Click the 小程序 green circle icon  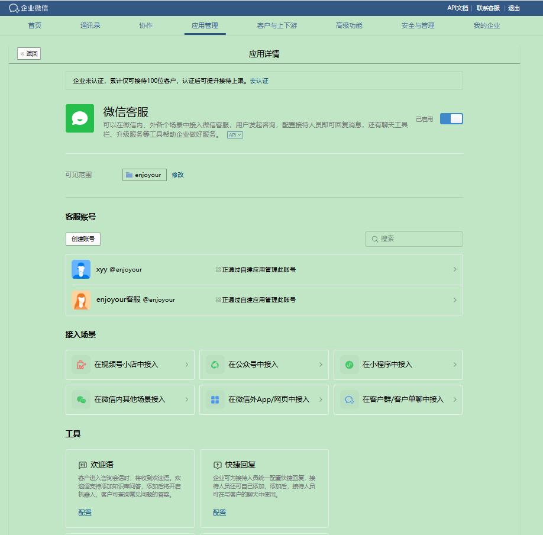point(349,365)
